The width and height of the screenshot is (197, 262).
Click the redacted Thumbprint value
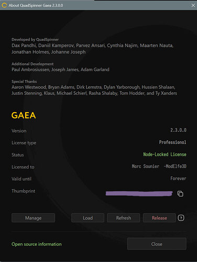[139, 193]
